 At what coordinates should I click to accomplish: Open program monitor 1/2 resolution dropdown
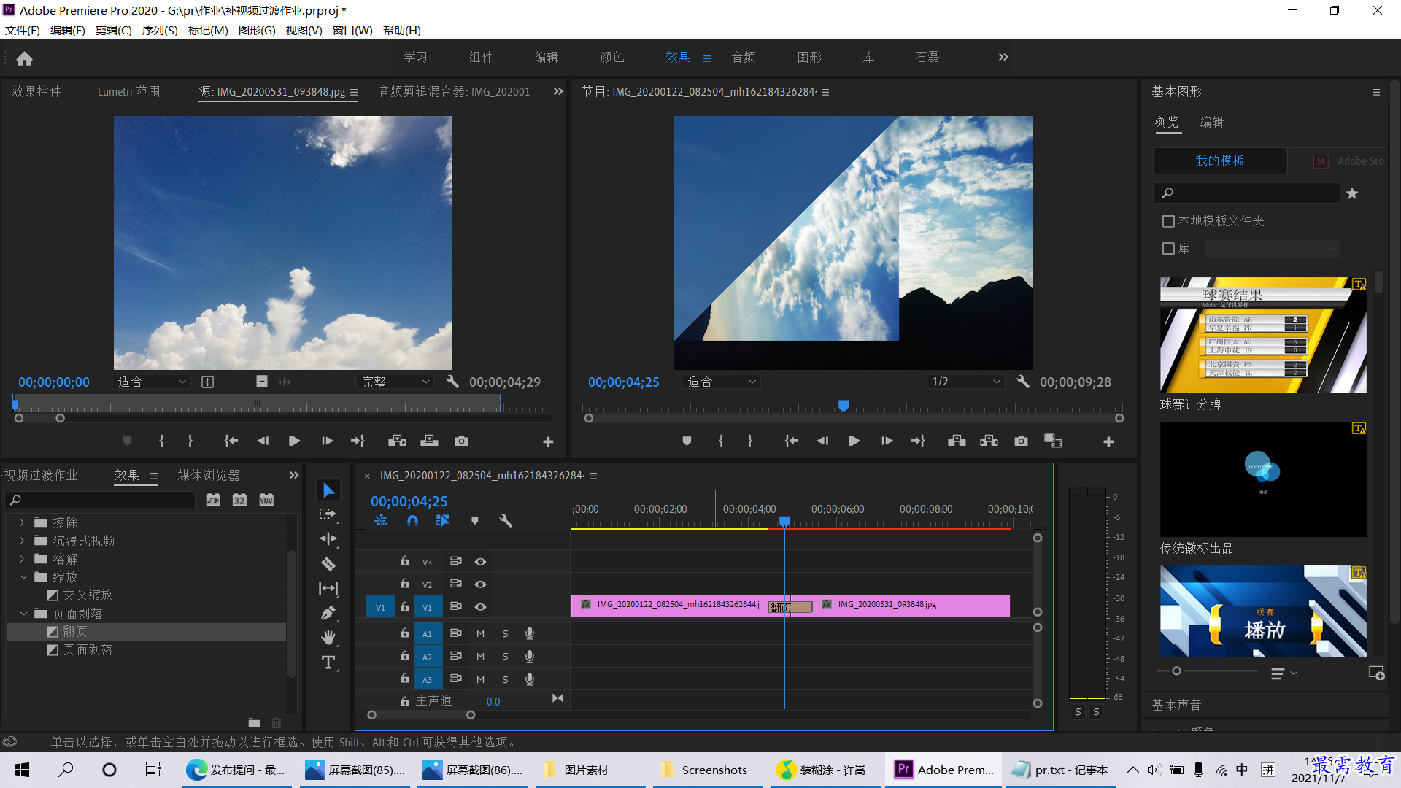pos(965,382)
